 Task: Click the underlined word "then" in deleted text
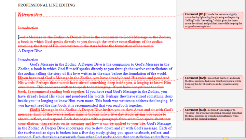44,124
